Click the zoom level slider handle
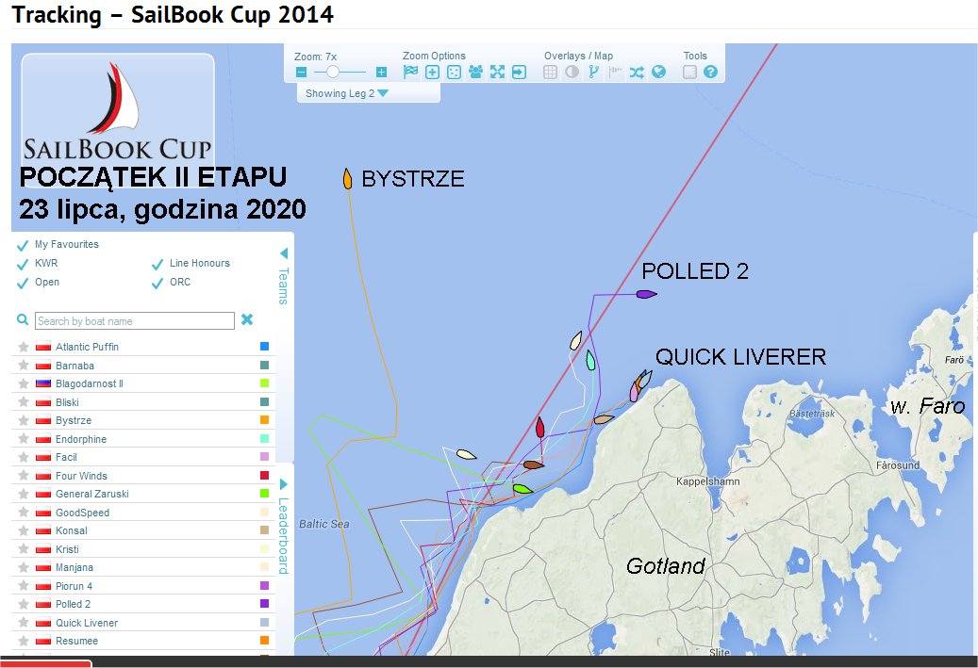The width and height of the screenshot is (978, 668). tap(332, 73)
